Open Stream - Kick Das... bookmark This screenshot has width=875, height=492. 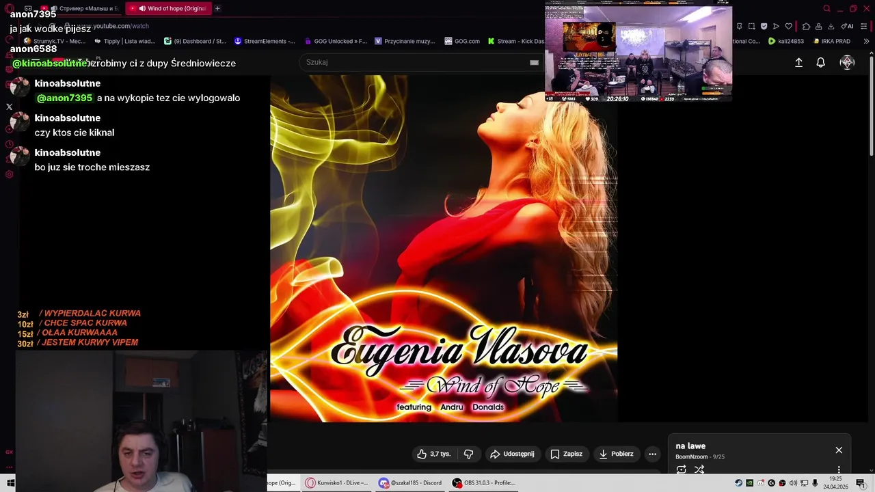[x=516, y=41]
